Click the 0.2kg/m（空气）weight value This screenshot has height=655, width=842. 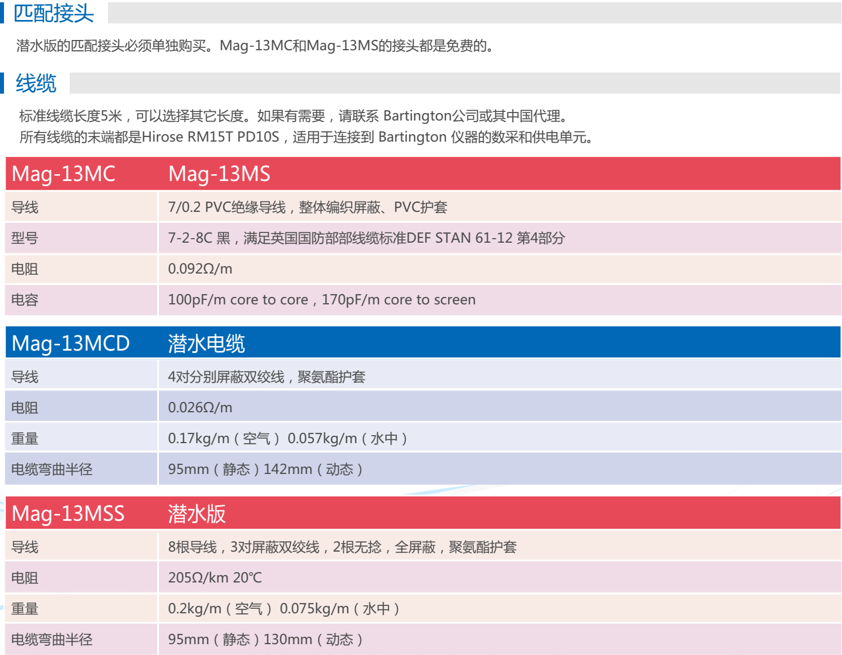(x=285, y=609)
